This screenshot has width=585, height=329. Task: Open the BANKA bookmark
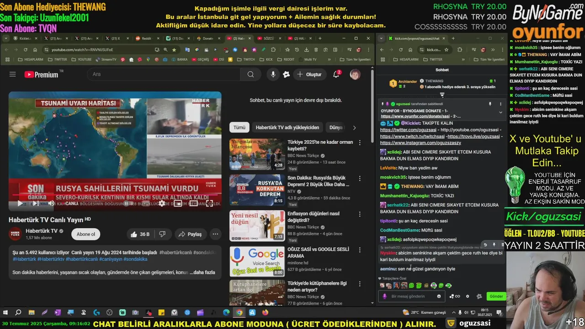click(x=179, y=59)
